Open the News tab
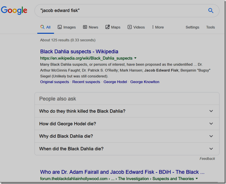The height and width of the screenshot is (184, 226). 91,27
